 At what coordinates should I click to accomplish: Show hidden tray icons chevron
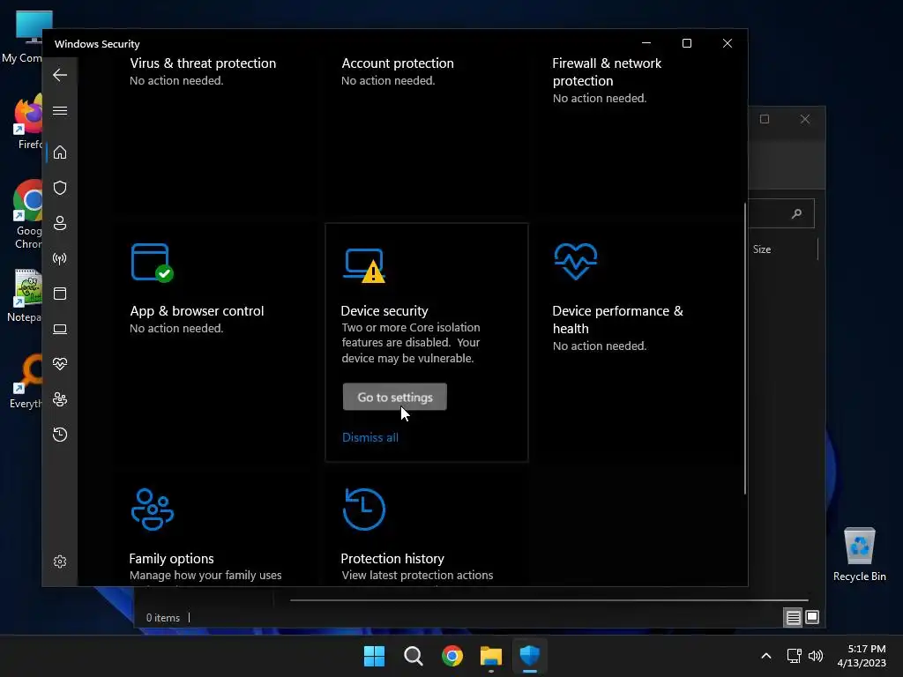[x=766, y=656]
